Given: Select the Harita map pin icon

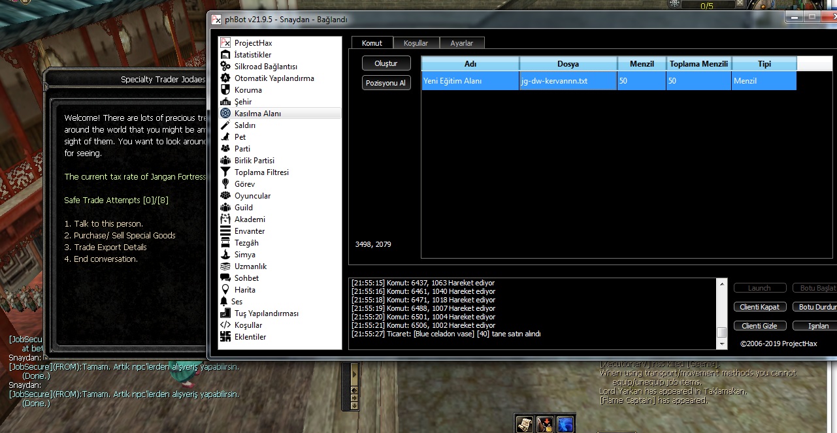Looking at the screenshot, I should [x=225, y=290].
